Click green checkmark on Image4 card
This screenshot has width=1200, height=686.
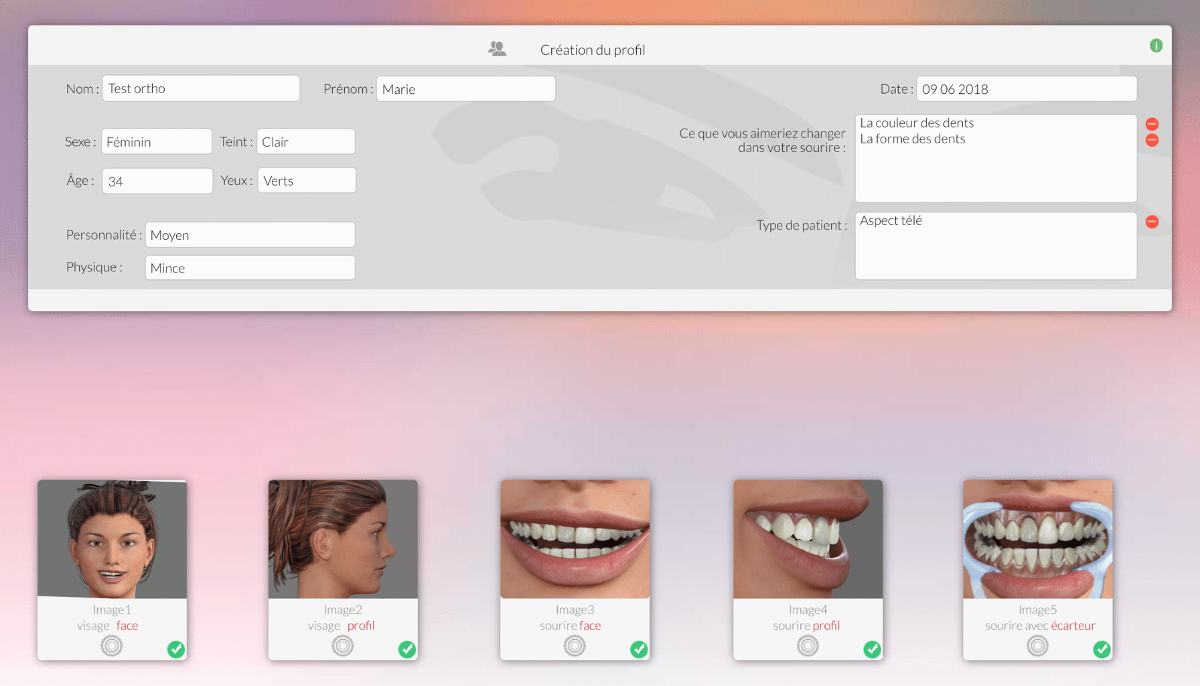point(872,649)
